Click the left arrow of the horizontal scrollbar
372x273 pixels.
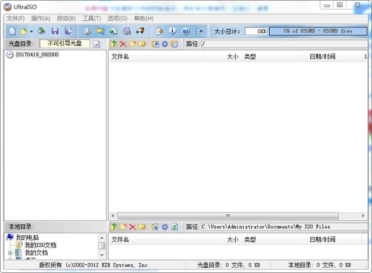(x=113, y=215)
